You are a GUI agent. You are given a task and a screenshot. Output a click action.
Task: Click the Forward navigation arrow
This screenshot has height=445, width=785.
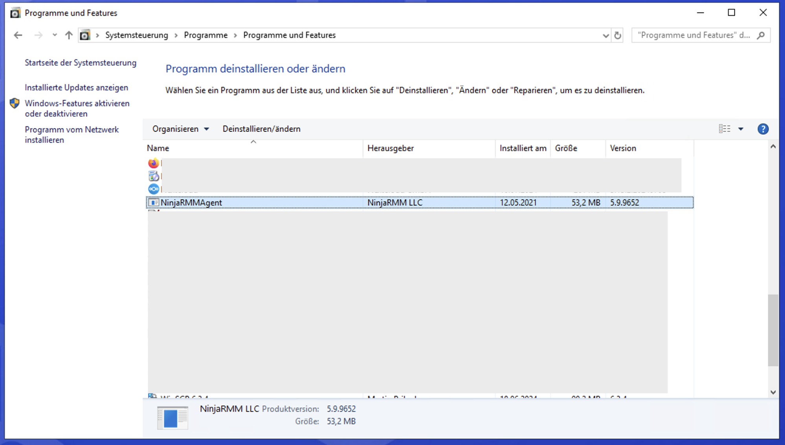(x=38, y=35)
